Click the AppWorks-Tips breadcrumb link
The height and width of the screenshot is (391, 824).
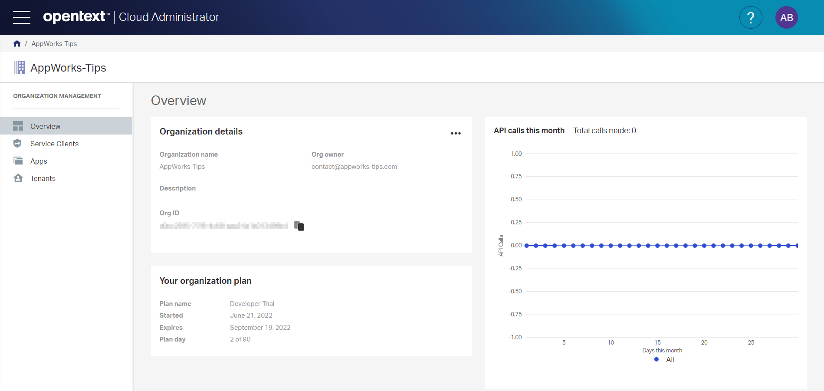[54, 44]
